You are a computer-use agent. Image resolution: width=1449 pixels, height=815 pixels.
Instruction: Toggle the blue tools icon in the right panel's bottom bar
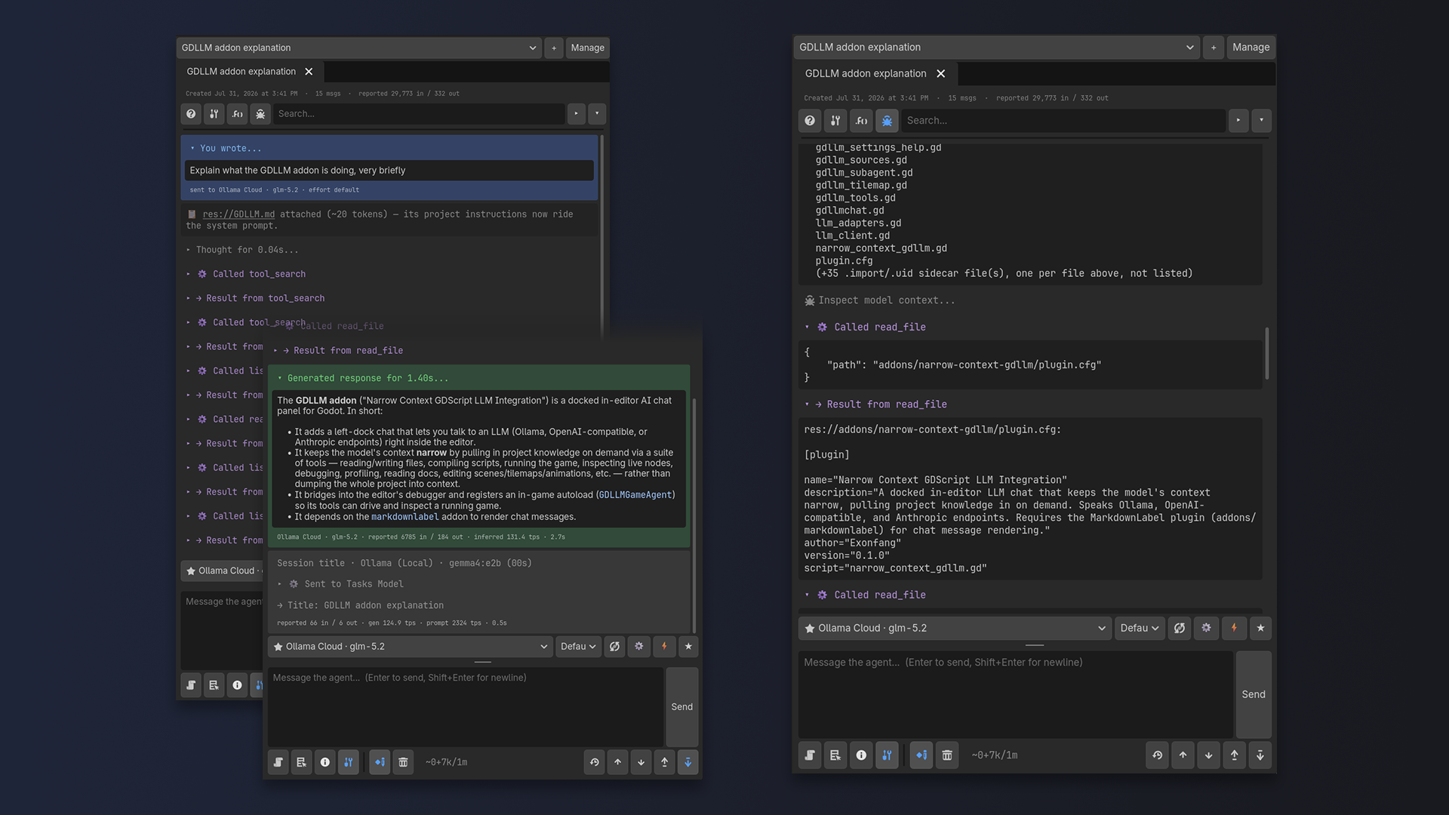[x=887, y=755]
